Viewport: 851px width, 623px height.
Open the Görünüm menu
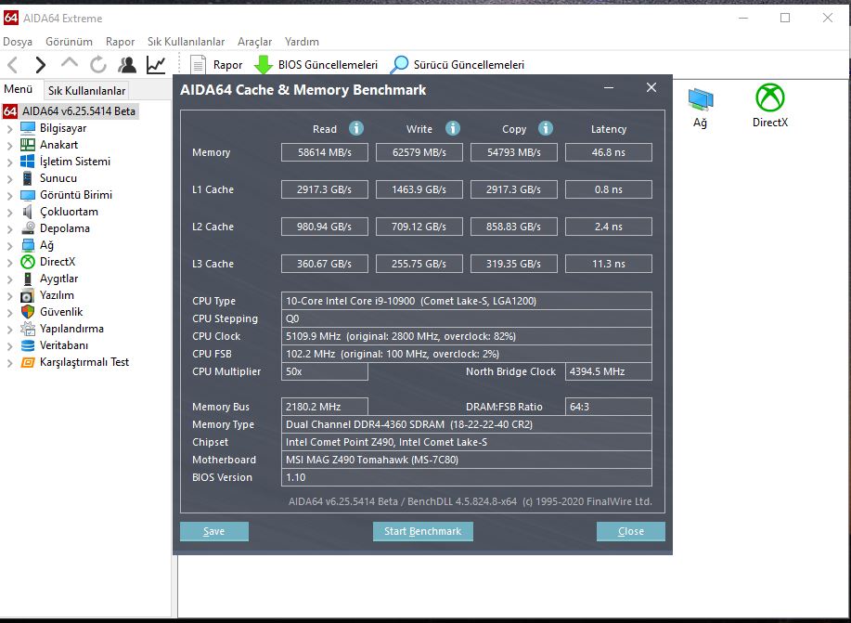point(69,42)
